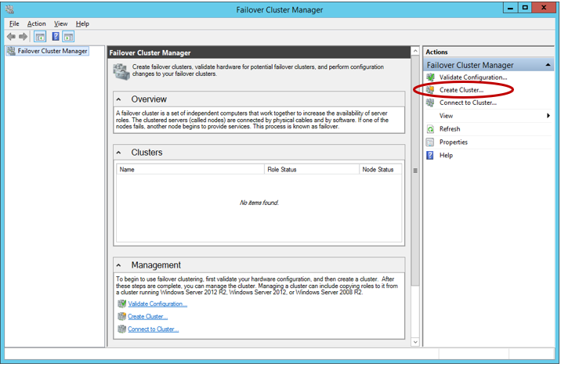The height and width of the screenshot is (367, 561).
Task: Collapse the Clusters section
Action: [119, 153]
